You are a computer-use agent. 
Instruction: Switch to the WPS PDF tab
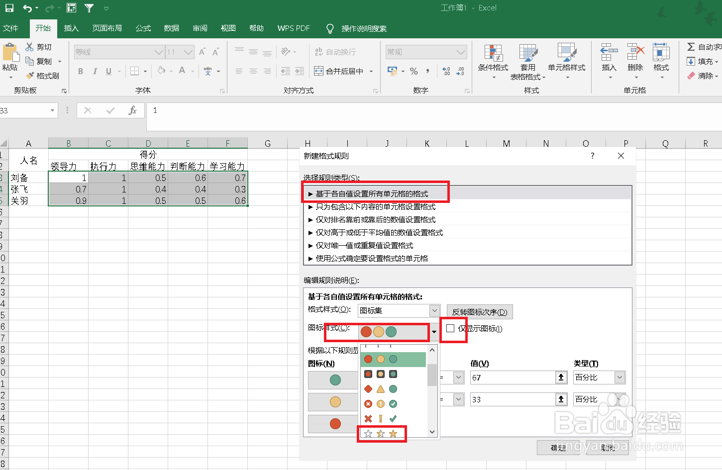(293, 28)
